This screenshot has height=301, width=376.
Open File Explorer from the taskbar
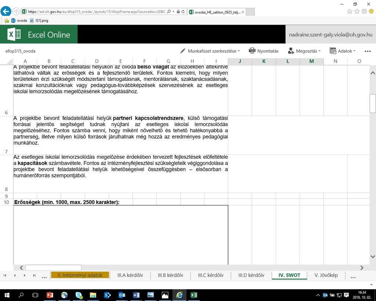coord(93,295)
